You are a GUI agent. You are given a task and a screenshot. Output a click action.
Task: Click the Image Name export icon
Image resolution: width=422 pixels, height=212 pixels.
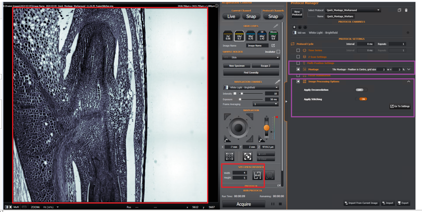[273, 46]
